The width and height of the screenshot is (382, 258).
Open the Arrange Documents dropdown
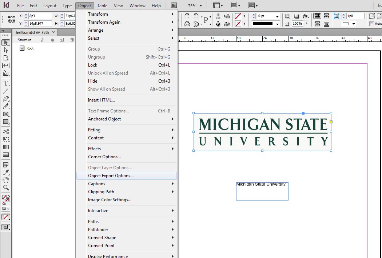point(253,5)
